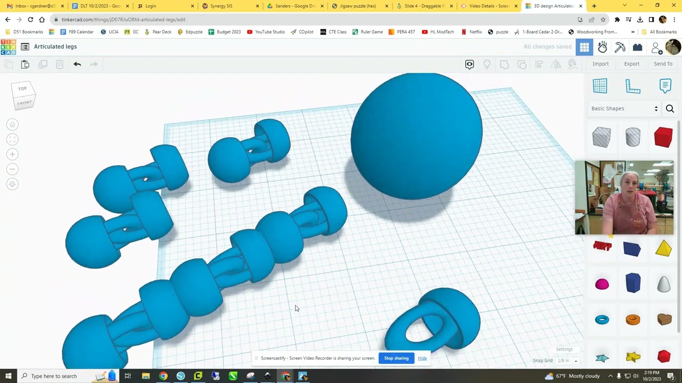Click the Align tool icon
This screenshot has width=682, height=383.
coord(539,64)
